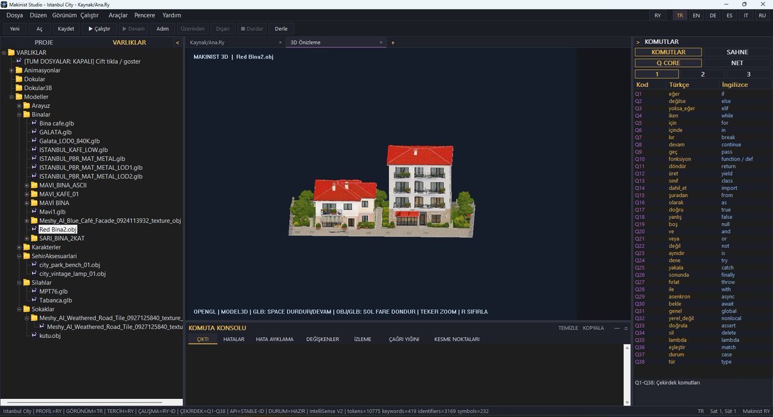Click the file icon of ISTANBUL_KAFE_LOW.glb
773x417 pixels.
34,150
